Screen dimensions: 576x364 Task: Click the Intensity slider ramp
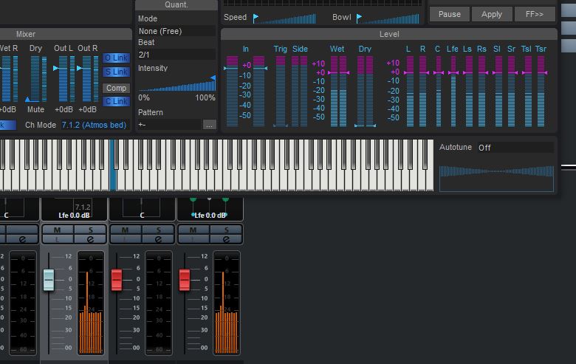[x=177, y=83]
